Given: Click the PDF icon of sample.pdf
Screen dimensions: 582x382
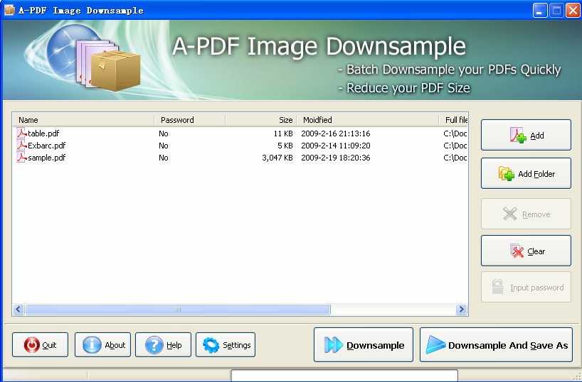Looking at the screenshot, I should (x=21, y=158).
